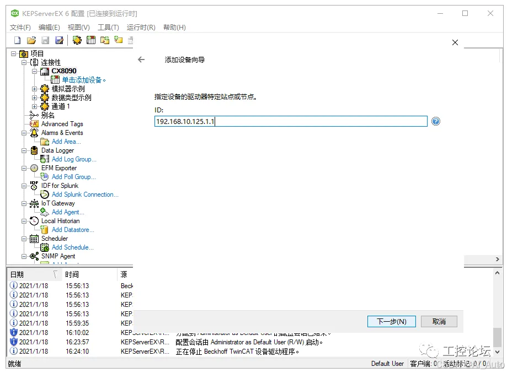Click the Scheduler calendar icon
Image resolution: width=507 pixels, height=373 pixels.
(34, 239)
